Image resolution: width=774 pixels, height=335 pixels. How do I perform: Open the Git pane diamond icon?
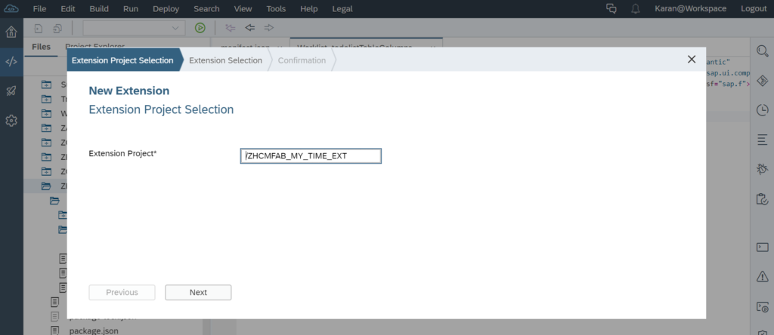point(762,81)
